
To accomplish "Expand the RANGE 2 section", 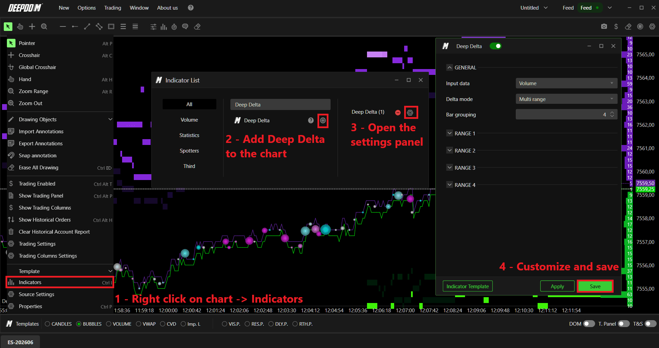I will 450,150.
